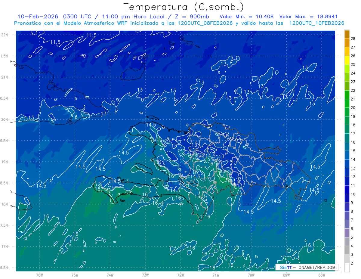Pick the bright green swatch between 21 and 22
The width and height of the screenshot is (361, 279).
(x=347, y=95)
